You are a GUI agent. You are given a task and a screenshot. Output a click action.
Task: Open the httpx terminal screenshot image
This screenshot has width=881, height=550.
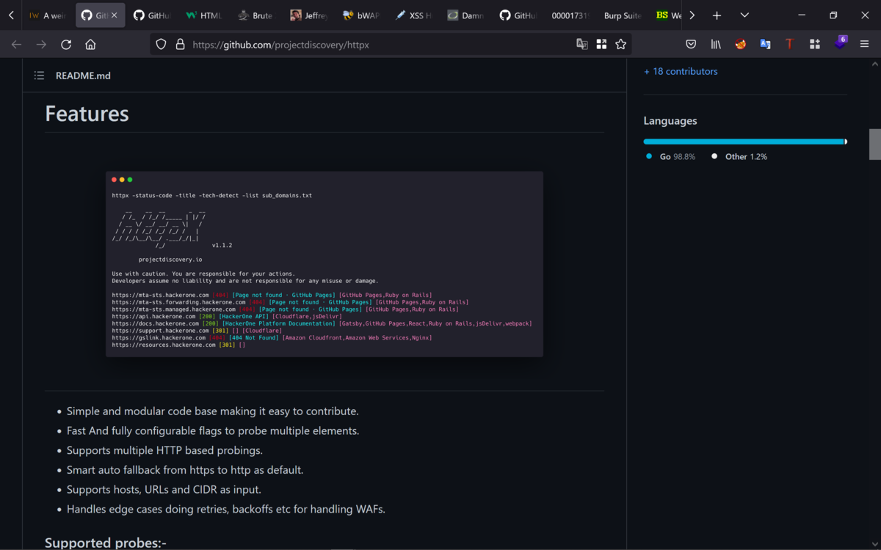coord(325,264)
